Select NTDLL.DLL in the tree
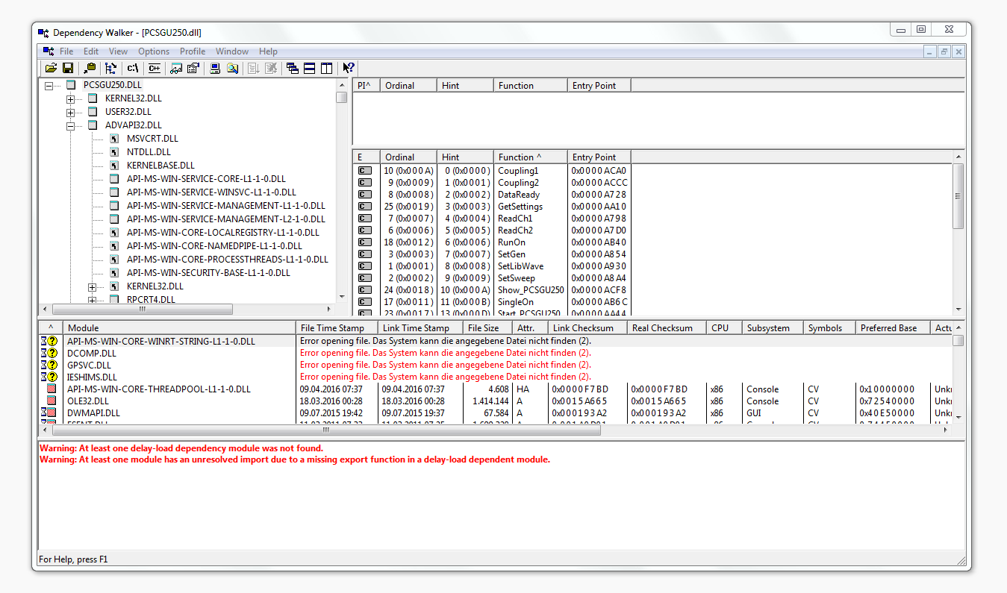The image size is (1007, 593). click(149, 152)
